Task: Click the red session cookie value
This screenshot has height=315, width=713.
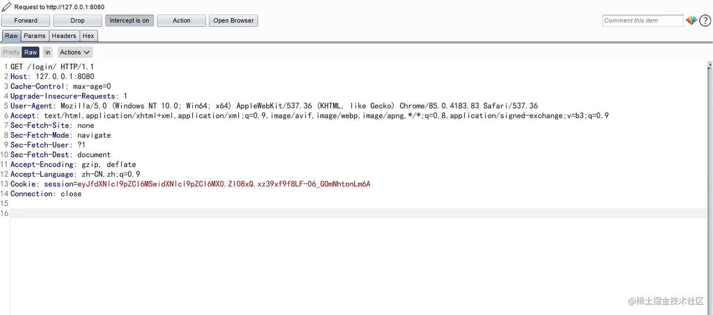Action: point(224,184)
